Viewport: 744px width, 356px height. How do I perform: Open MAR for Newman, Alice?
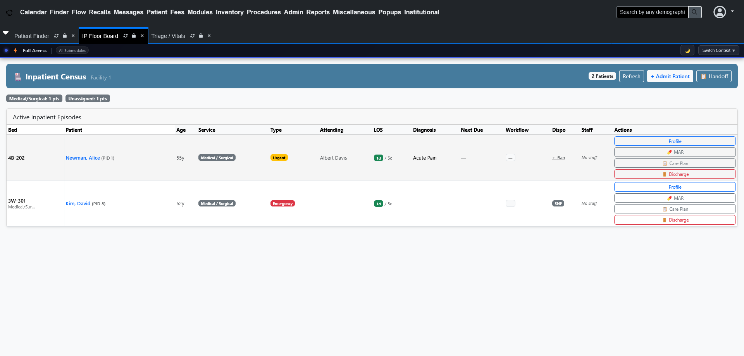(x=675, y=152)
